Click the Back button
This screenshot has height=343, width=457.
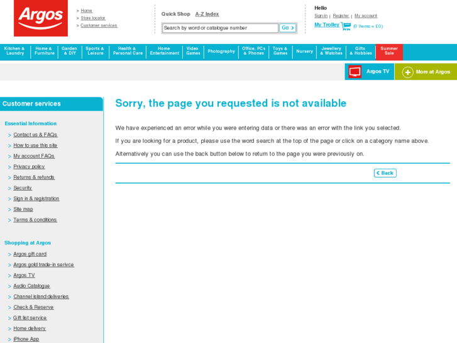pyautogui.click(x=385, y=173)
